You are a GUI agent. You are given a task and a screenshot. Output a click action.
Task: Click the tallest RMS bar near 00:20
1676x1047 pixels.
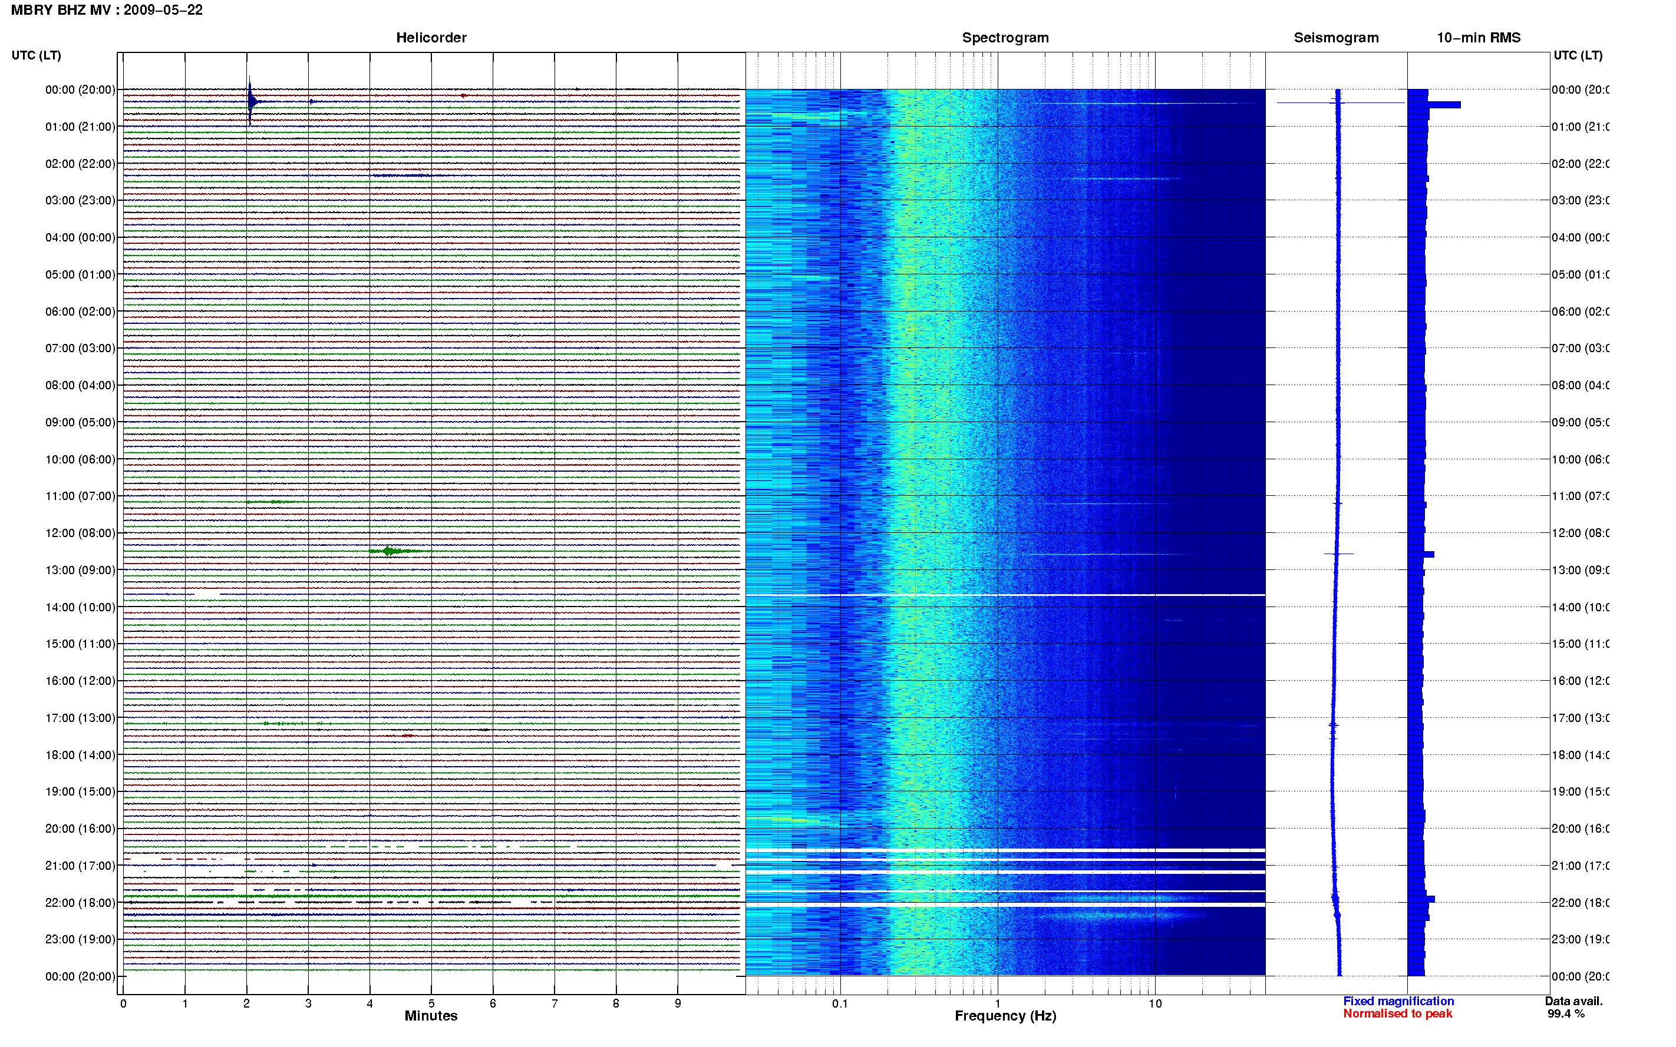point(1434,105)
